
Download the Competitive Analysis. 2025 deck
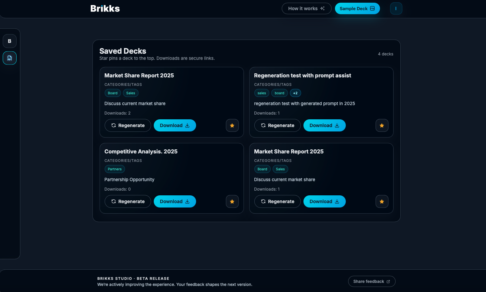175,201
